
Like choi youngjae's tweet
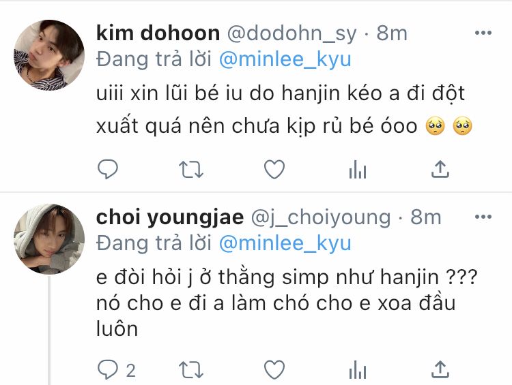(274, 370)
